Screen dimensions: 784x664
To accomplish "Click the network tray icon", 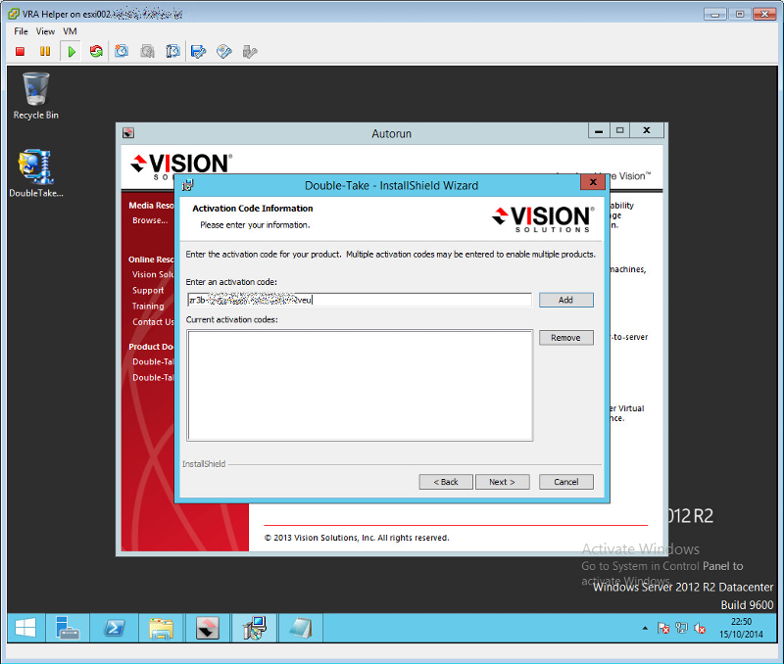I will [x=681, y=628].
